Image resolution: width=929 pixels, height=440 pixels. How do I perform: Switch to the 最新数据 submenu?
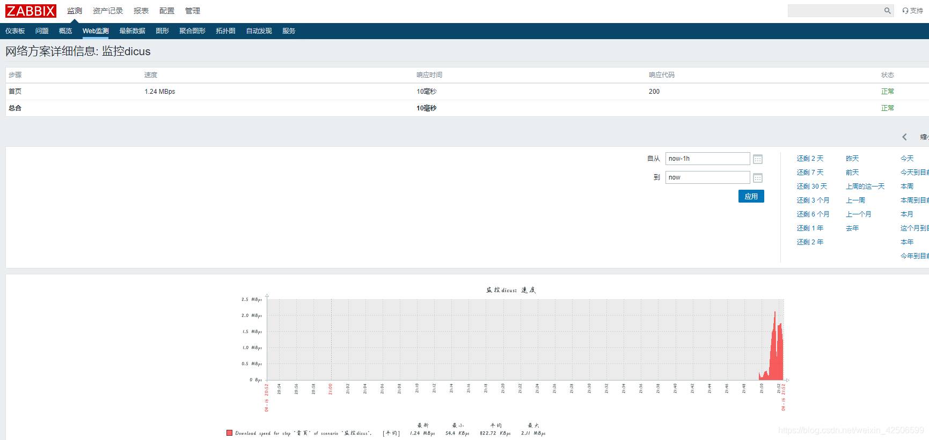click(x=132, y=31)
